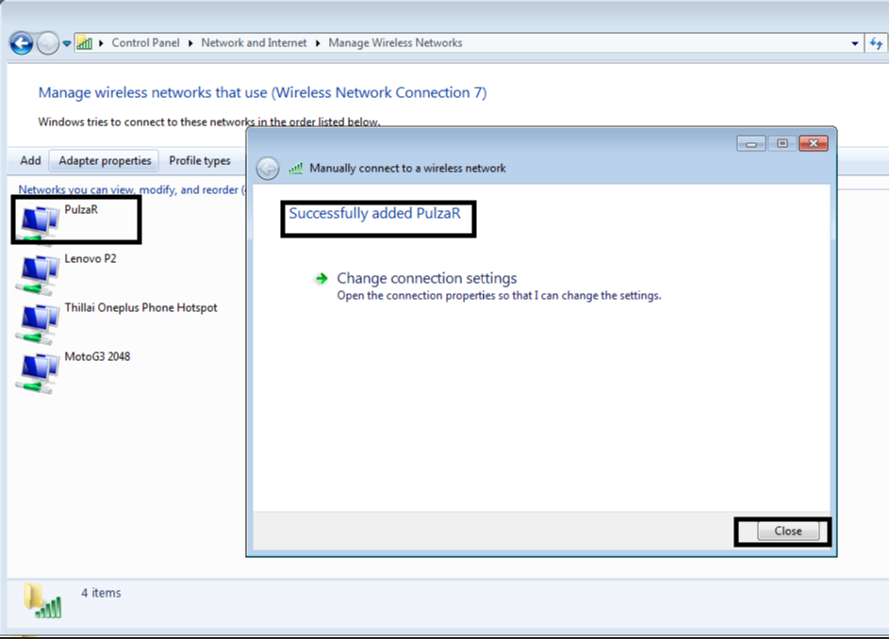Screen dimensions: 889x639
Task: Click the refresh icon in the address bar
Action: tap(877, 42)
